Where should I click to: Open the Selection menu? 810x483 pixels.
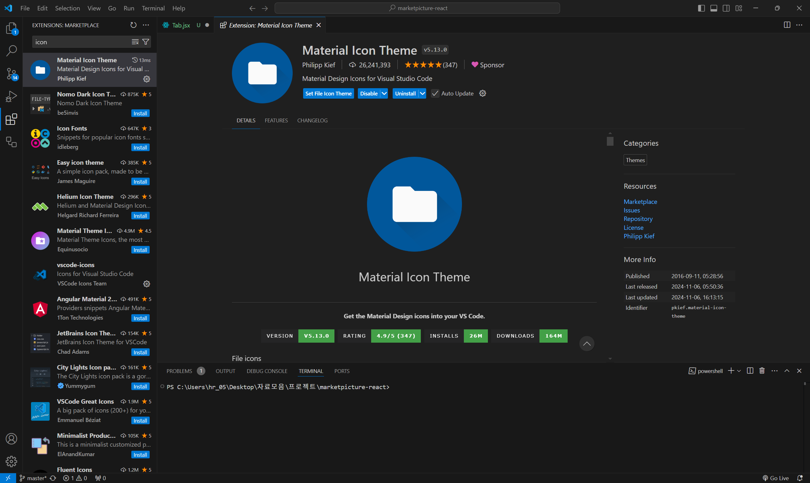click(x=67, y=8)
